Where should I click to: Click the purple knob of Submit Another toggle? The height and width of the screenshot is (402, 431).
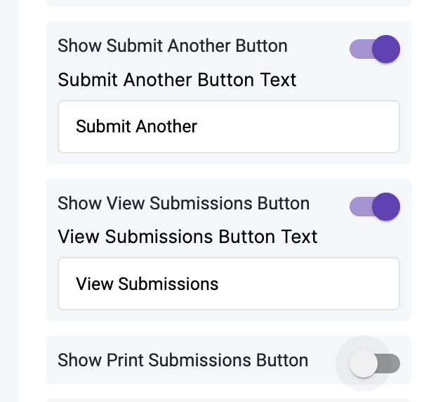tap(385, 50)
